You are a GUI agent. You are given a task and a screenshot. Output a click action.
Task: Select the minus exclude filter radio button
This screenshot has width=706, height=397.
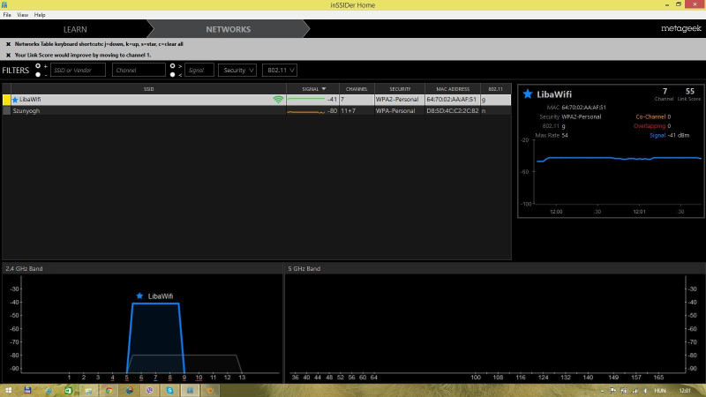click(x=38, y=75)
